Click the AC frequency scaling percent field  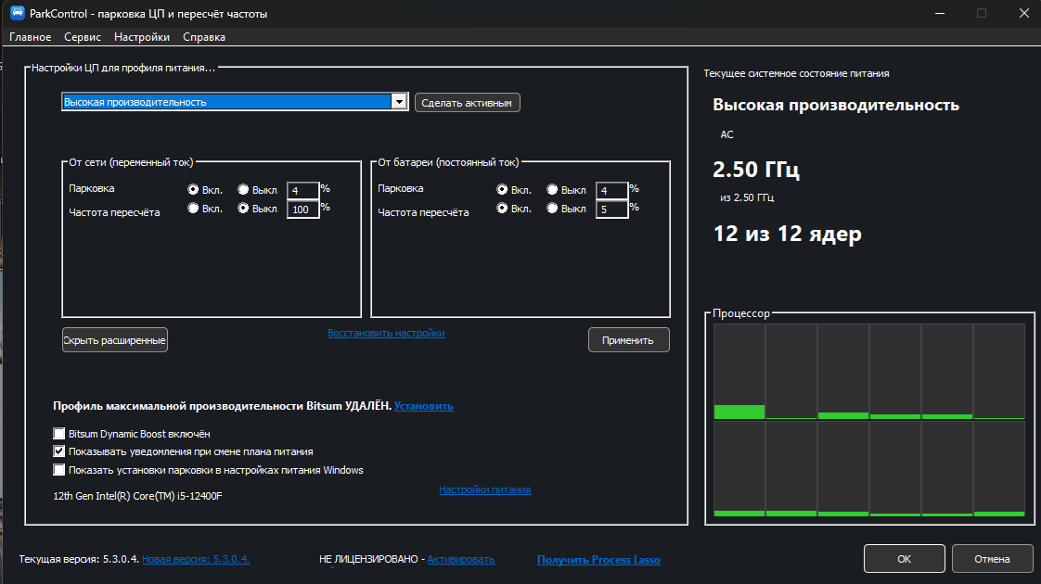tap(302, 209)
